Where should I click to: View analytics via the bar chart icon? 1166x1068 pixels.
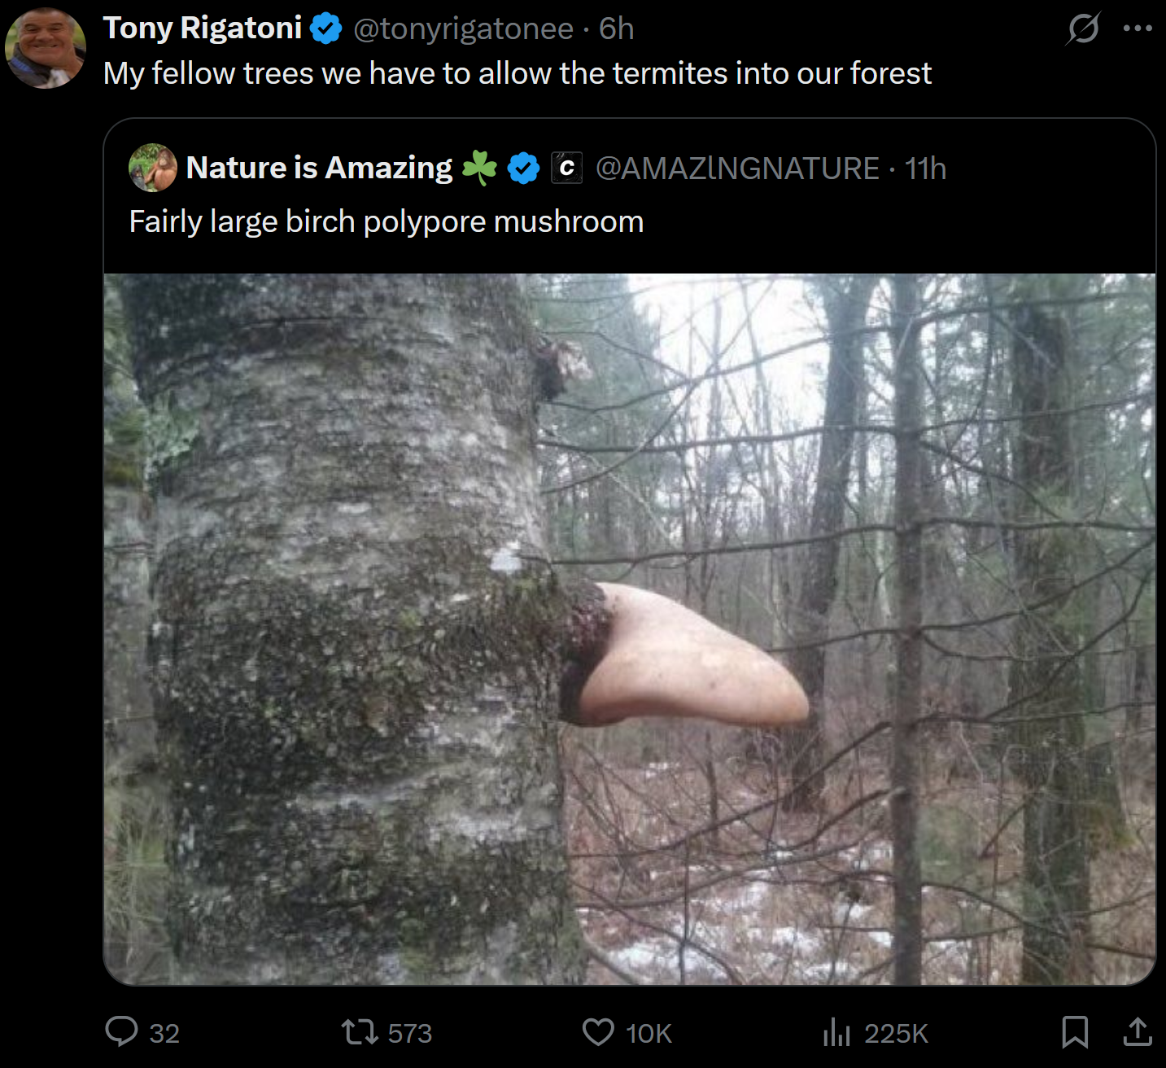pyautogui.click(x=836, y=1032)
